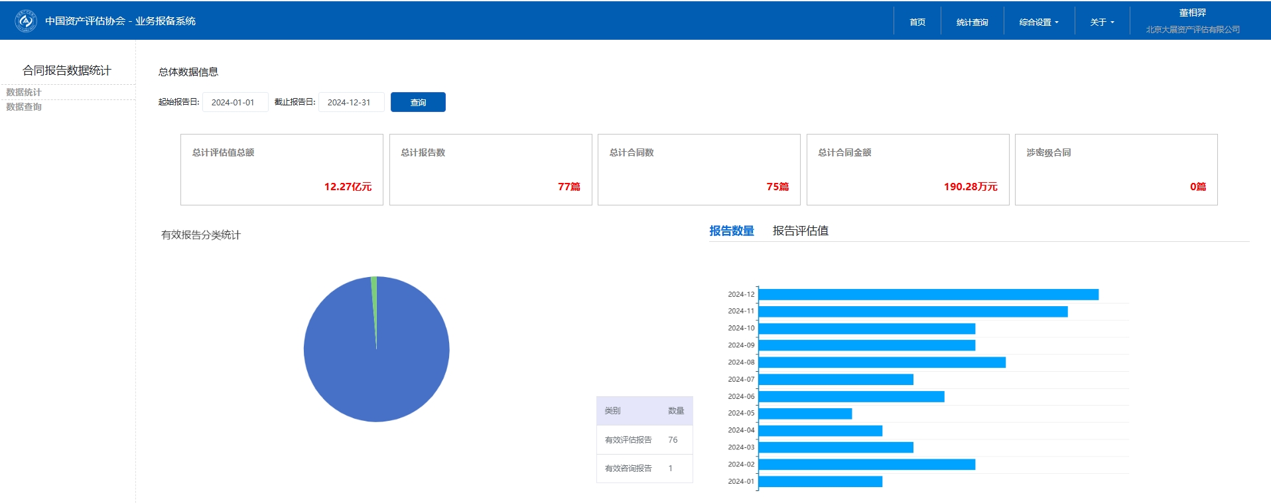Open the 统计查询 menu item
The image size is (1271, 503).
click(x=972, y=23)
